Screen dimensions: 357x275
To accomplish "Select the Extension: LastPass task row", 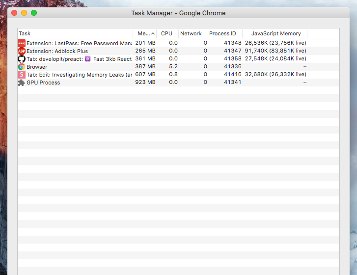I will pyautogui.click(x=178, y=43).
